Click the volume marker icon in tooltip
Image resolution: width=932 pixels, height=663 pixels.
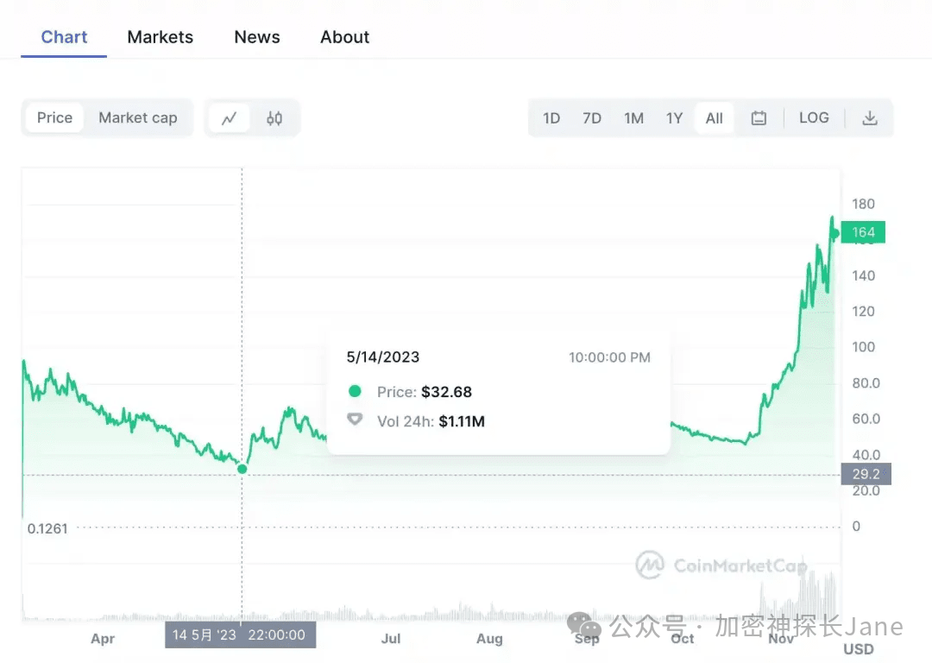pyautogui.click(x=355, y=421)
